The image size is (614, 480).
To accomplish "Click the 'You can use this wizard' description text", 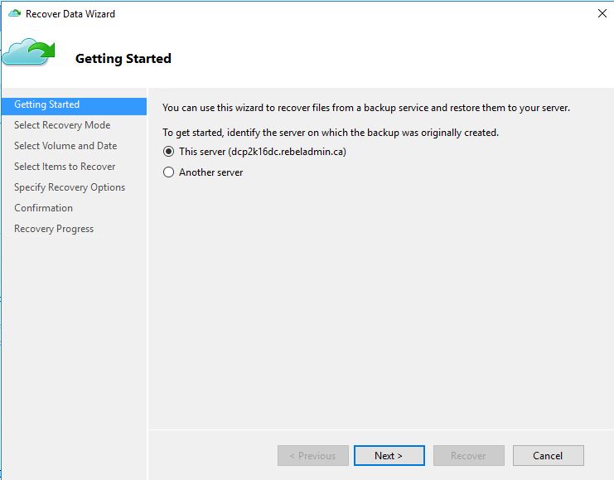I will coord(366,108).
